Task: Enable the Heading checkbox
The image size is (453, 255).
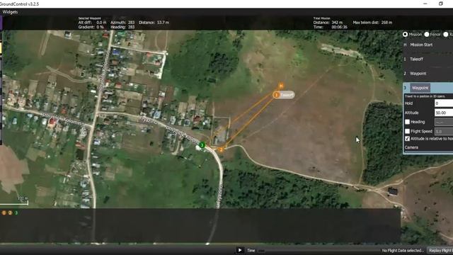Action: pyautogui.click(x=408, y=122)
